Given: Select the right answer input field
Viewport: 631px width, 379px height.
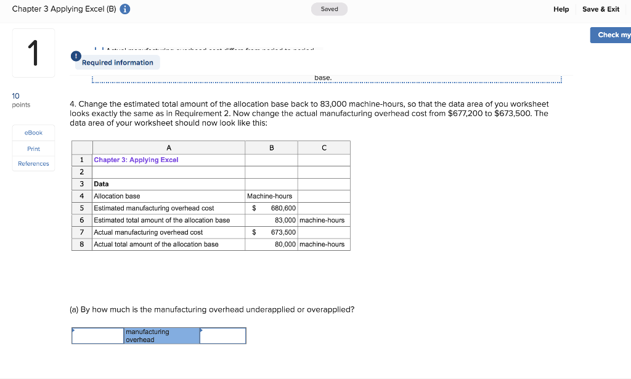Looking at the screenshot, I should click(x=223, y=336).
